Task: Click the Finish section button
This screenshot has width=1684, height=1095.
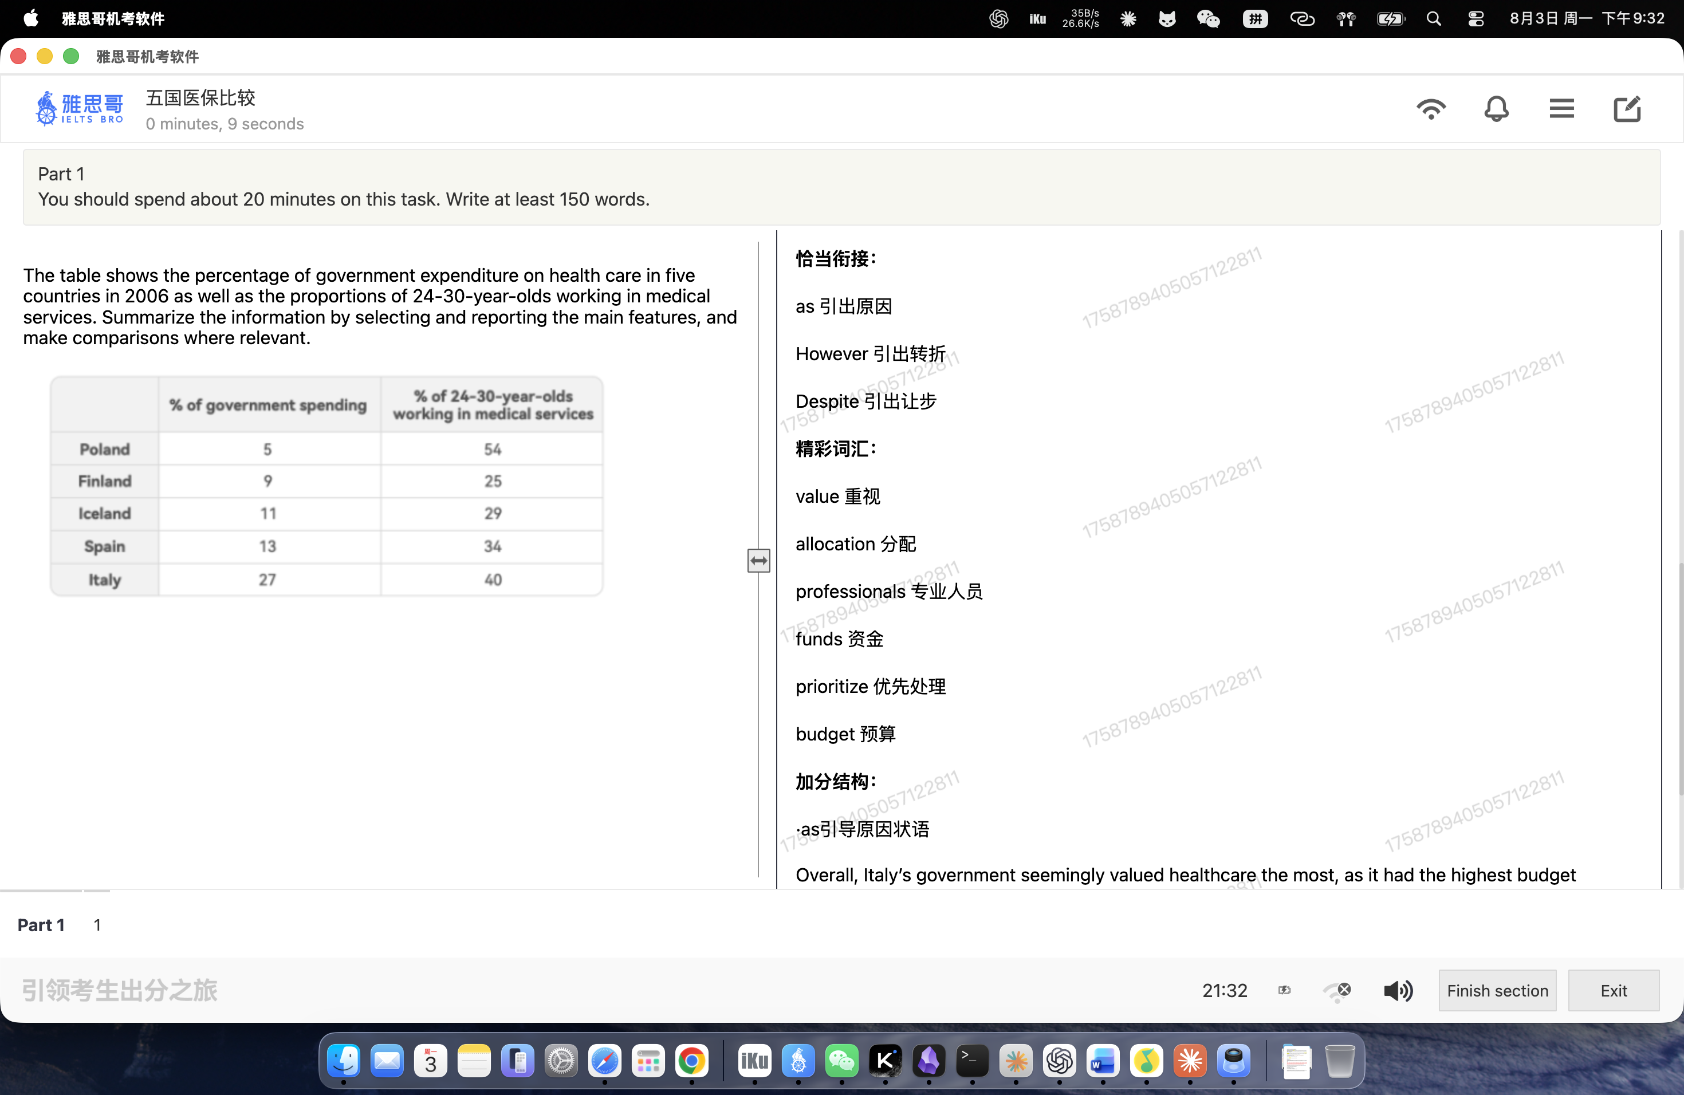Action: [x=1497, y=990]
